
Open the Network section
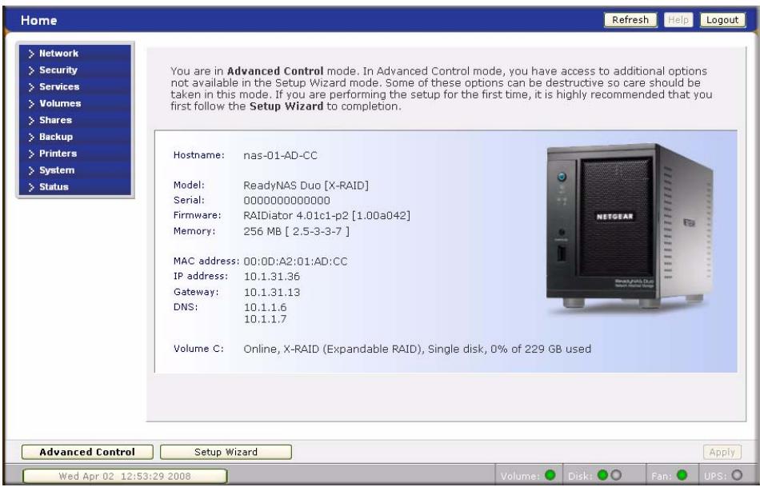click(58, 54)
